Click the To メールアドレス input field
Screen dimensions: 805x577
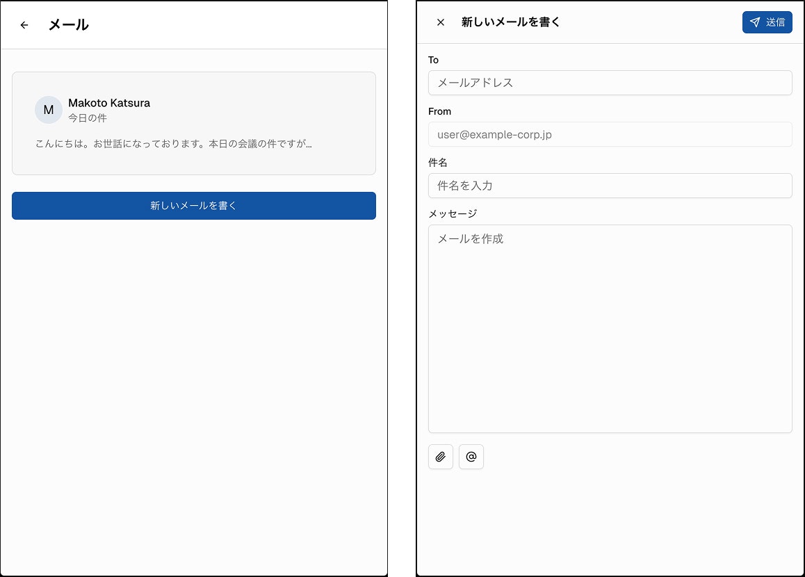click(610, 83)
